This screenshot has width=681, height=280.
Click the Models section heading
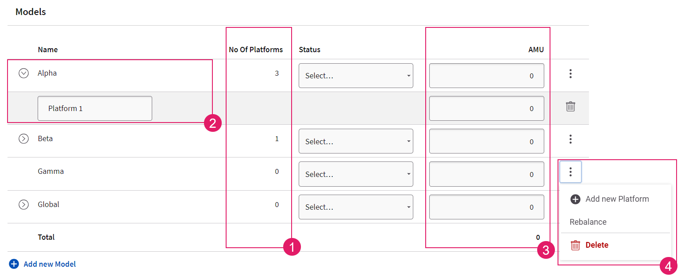pyautogui.click(x=31, y=12)
